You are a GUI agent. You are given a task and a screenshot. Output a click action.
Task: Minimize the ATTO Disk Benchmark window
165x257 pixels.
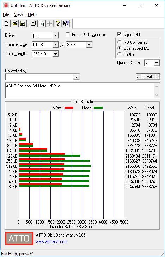coord(124,5)
